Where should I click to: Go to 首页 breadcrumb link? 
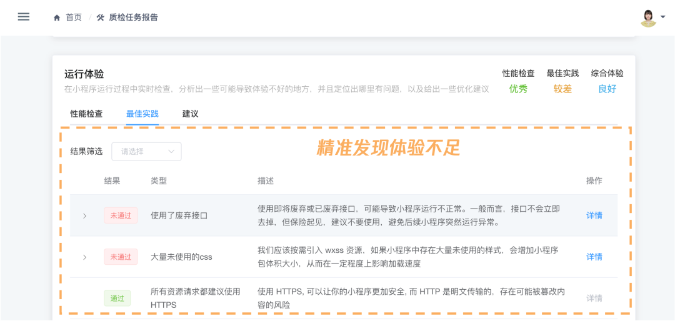pyautogui.click(x=73, y=17)
